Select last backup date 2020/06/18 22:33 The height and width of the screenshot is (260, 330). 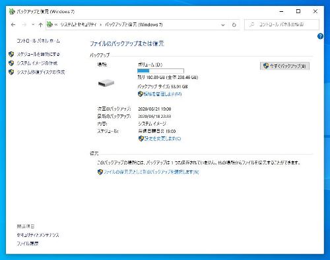pyautogui.click(x=154, y=116)
